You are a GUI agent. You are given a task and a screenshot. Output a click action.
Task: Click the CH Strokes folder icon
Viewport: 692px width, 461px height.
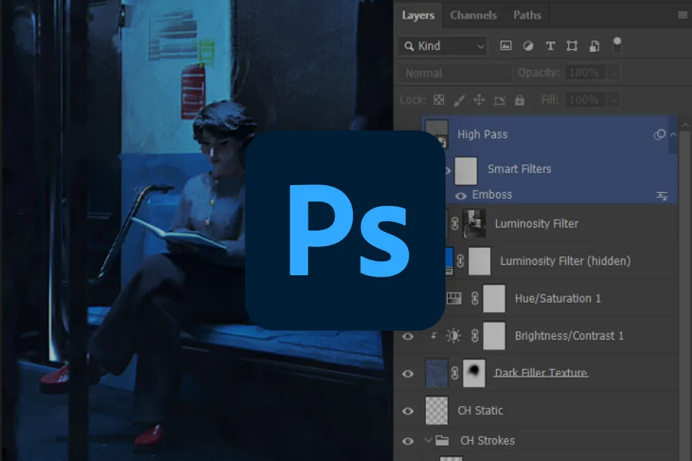442,440
